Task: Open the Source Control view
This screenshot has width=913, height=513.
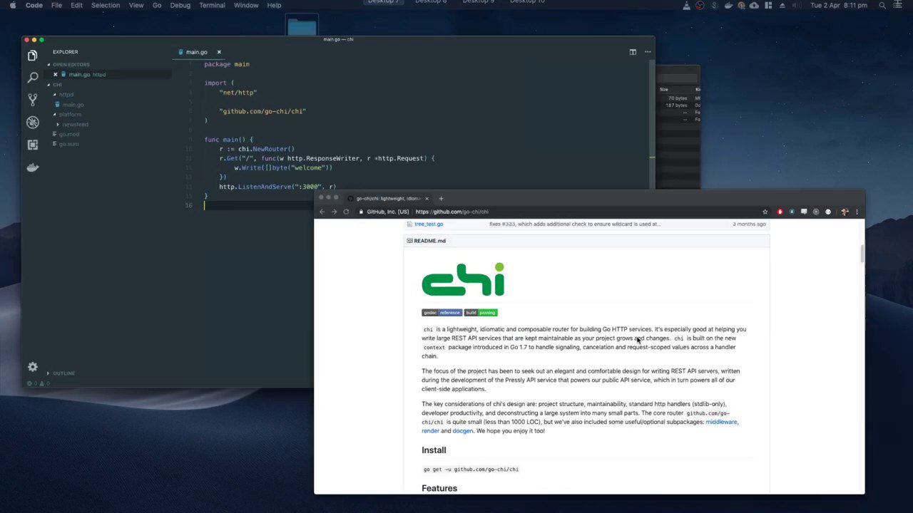Action: [32, 100]
